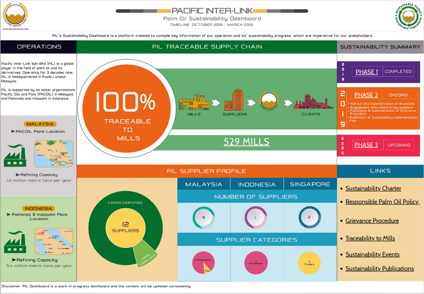Click the 8 Processors pie chart
Screen dimensions: 424x294
point(203,263)
